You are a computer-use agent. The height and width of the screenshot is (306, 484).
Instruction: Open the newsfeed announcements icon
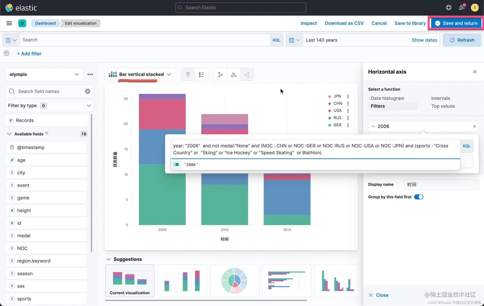(462, 8)
